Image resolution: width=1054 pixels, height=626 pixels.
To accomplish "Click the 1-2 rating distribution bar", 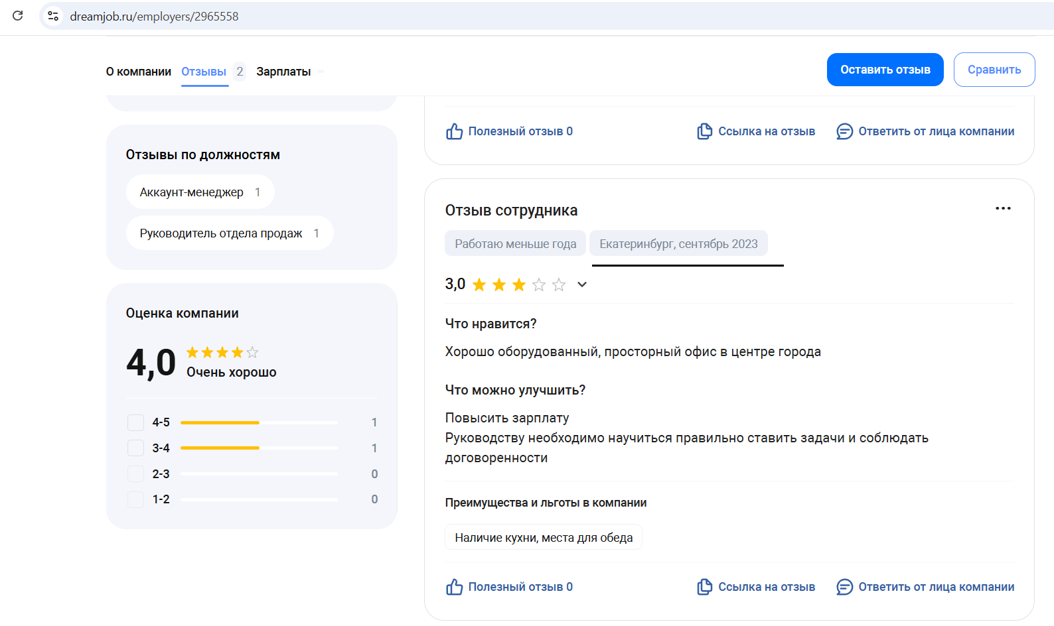I will pos(259,499).
